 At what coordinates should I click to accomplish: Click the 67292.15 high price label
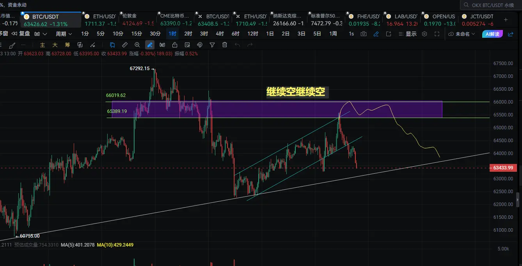coord(140,69)
